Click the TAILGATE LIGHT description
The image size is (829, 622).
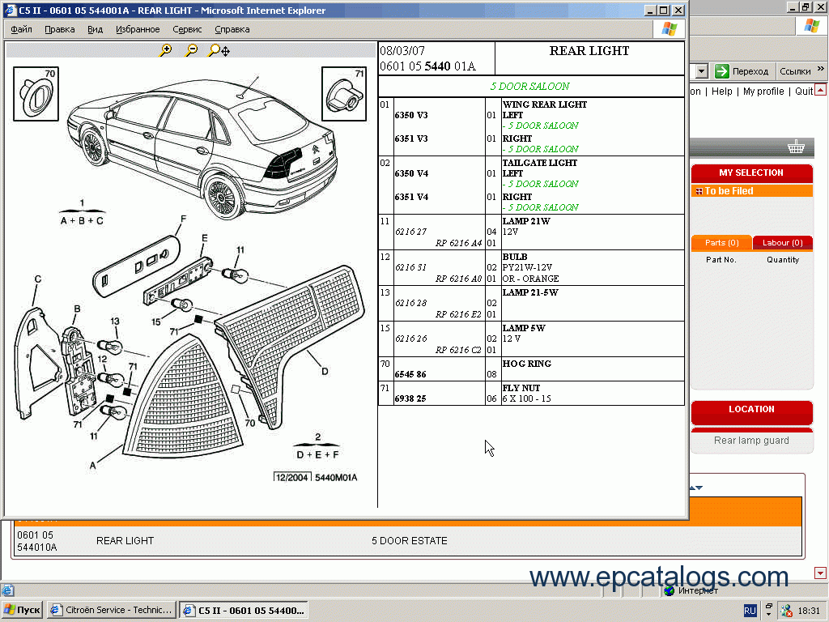(x=540, y=163)
